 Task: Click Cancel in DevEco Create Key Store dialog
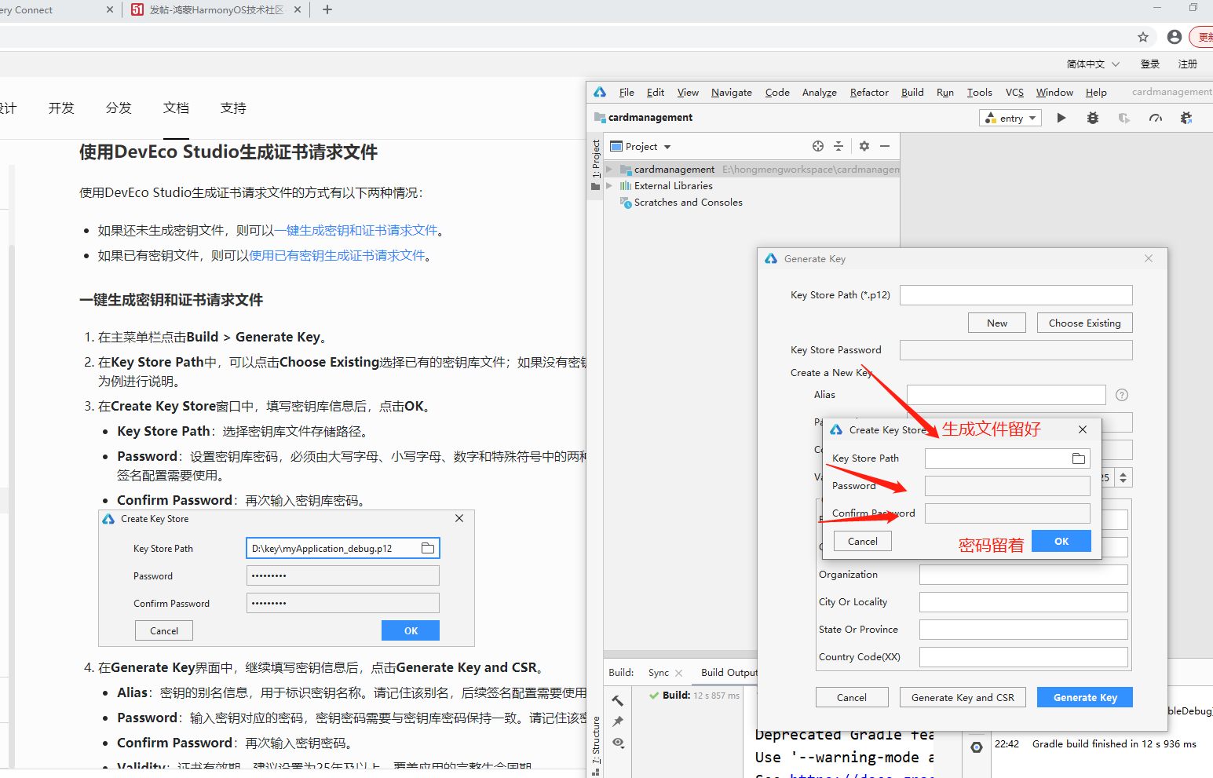[862, 542]
